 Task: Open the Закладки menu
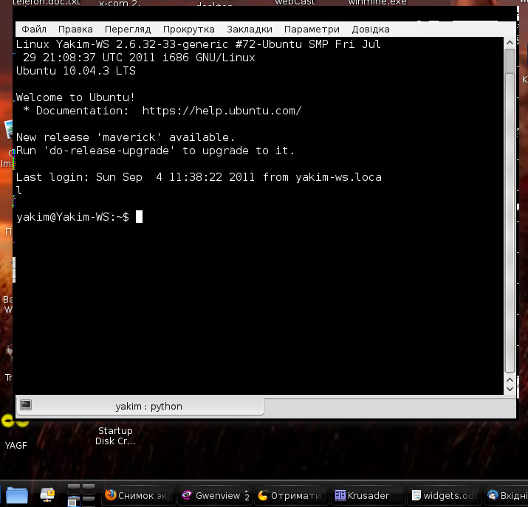pos(250,30)
